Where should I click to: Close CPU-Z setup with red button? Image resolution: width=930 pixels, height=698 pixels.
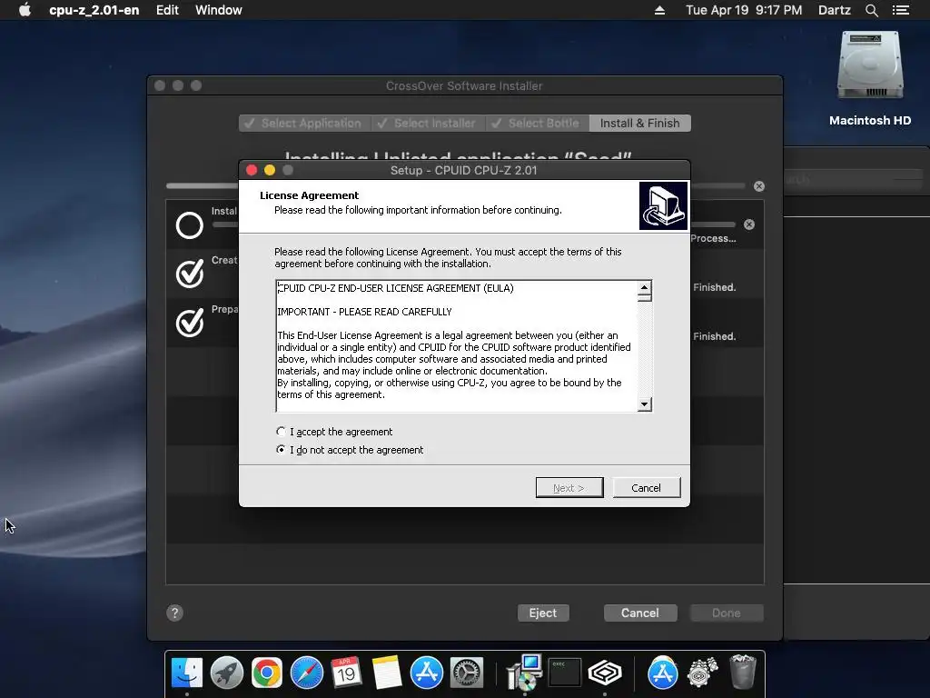click(x=252, y=170)
